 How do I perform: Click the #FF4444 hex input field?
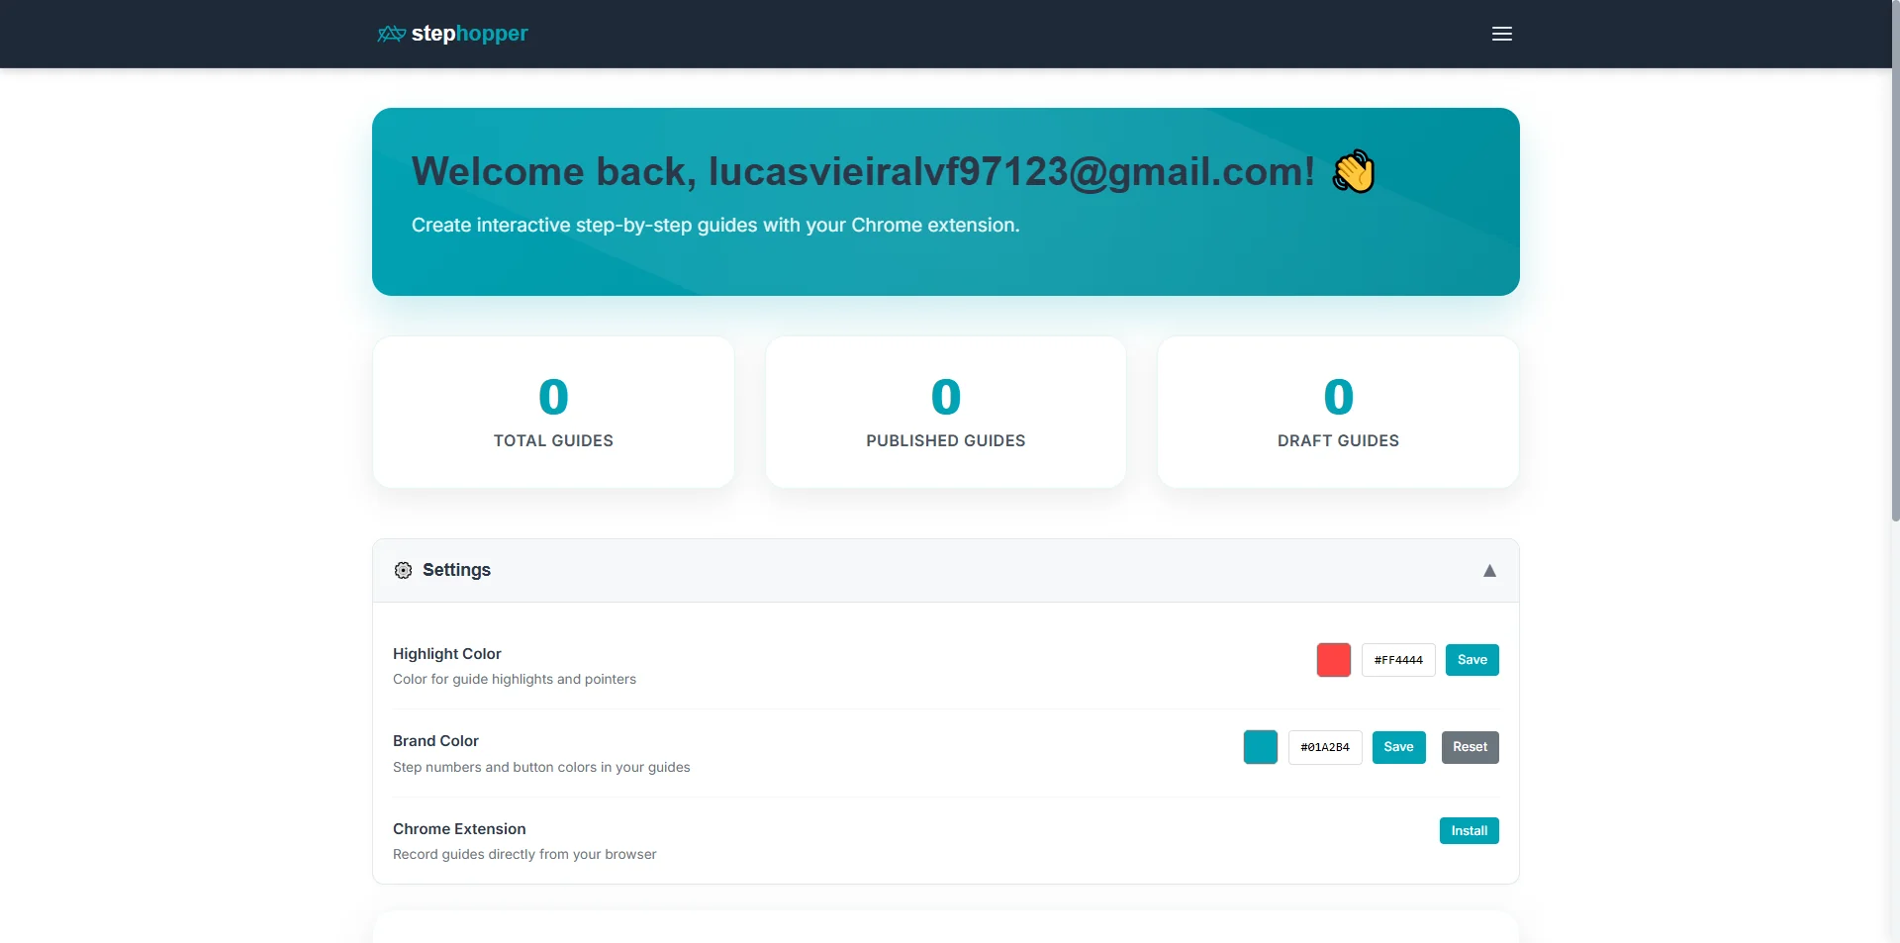1397,659
